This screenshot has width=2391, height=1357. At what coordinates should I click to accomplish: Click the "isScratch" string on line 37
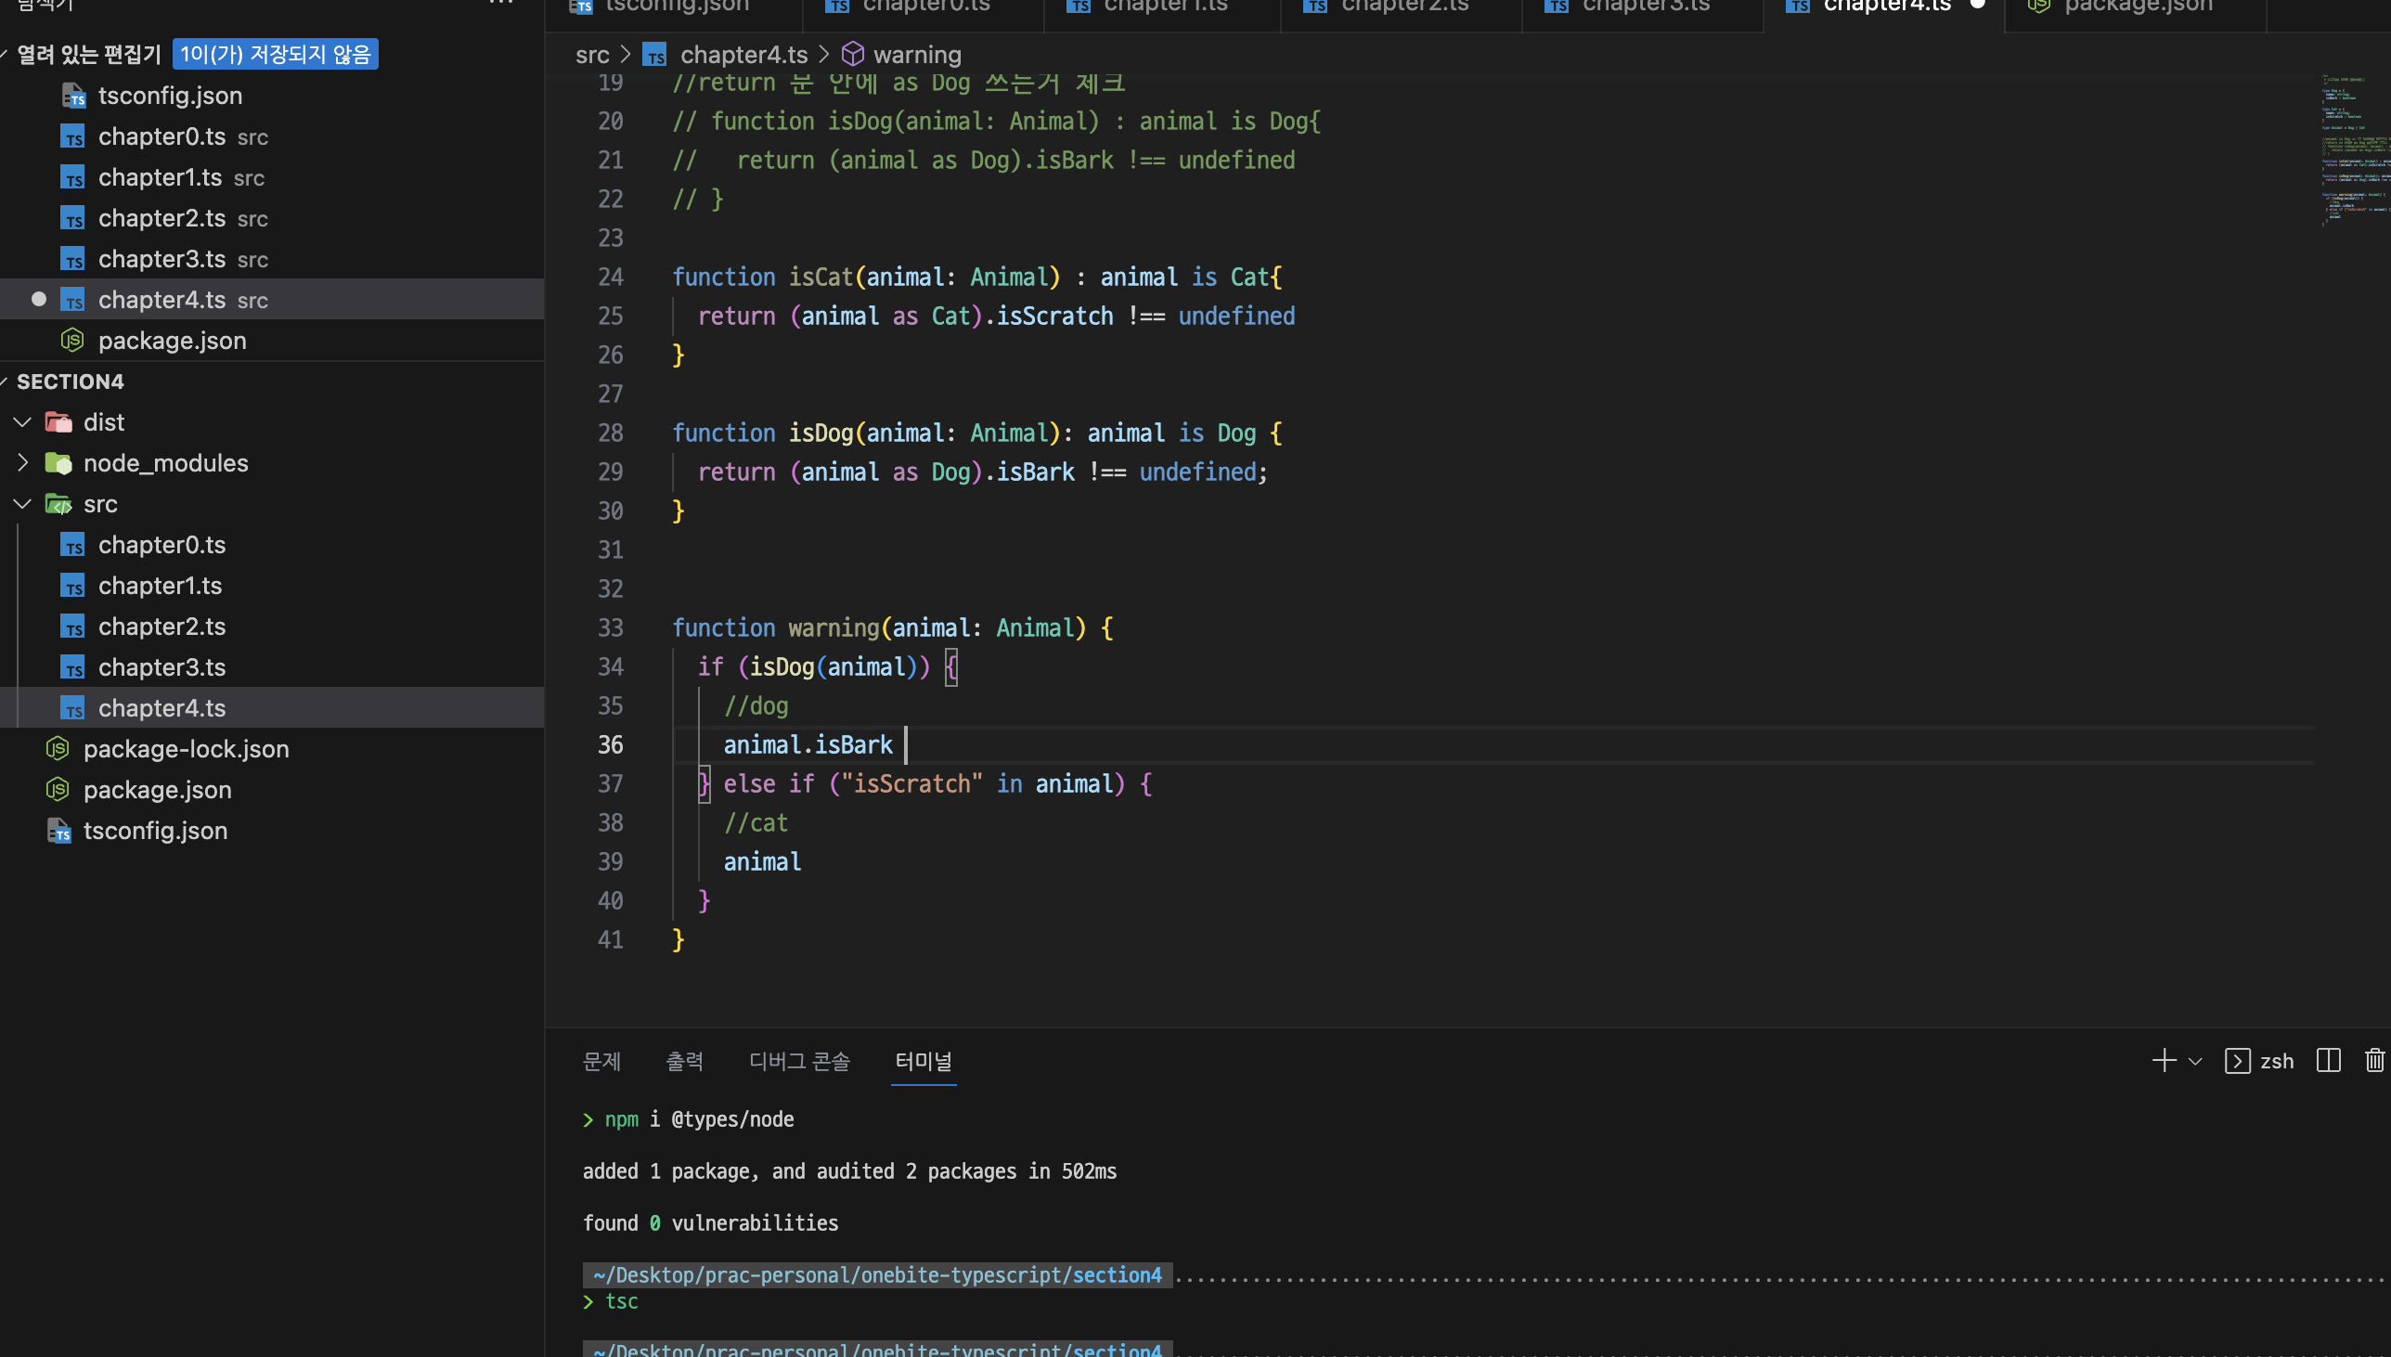(911, 784)
